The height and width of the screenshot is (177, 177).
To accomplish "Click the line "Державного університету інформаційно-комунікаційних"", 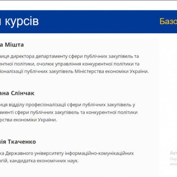I will [x=69, y=153].
